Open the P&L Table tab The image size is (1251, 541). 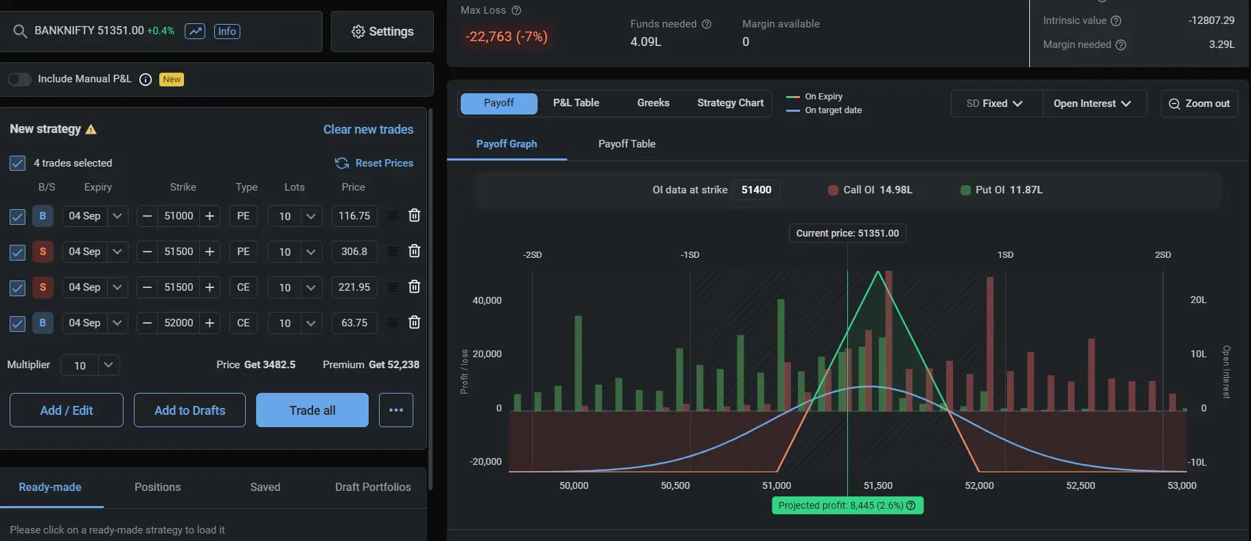(576, 103)
